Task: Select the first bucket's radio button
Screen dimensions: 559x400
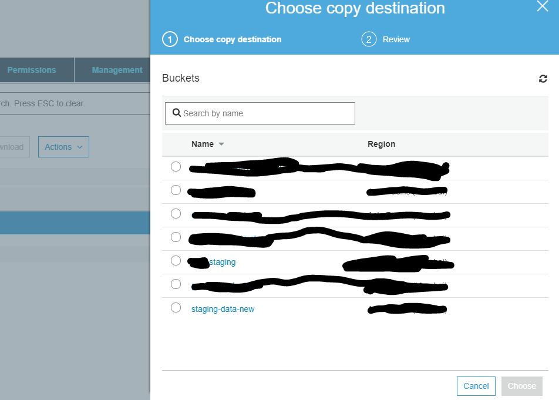Action: pyautogui.click(x=176, y=166)
